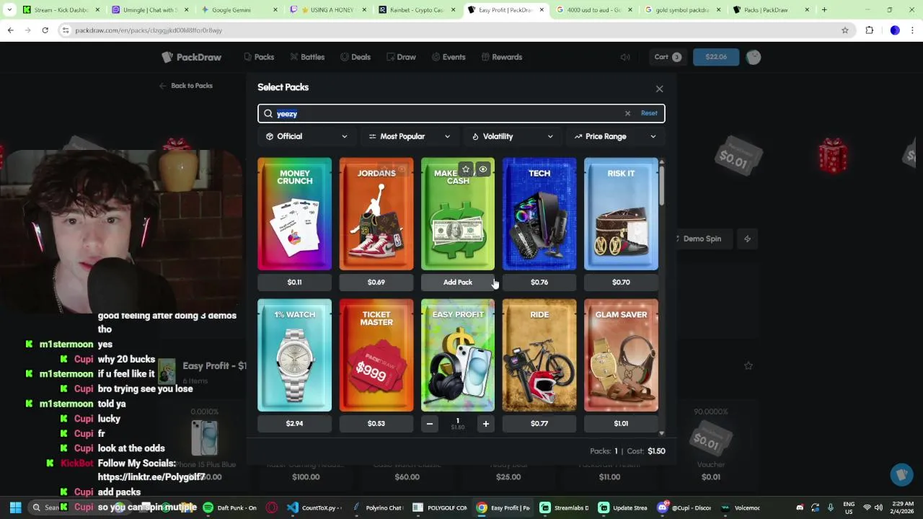This screenshot has width=923, height=519.
Task: Select the Risk It pack card
Action: point(621,214)
